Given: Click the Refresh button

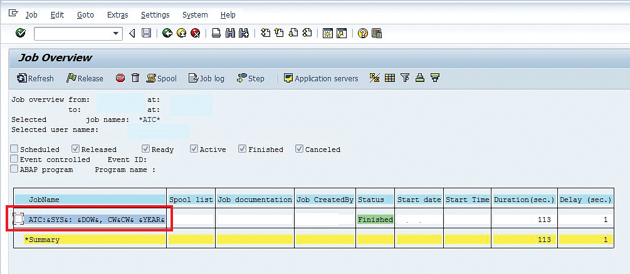Looking at the screenshot, I should click(35, 78).
